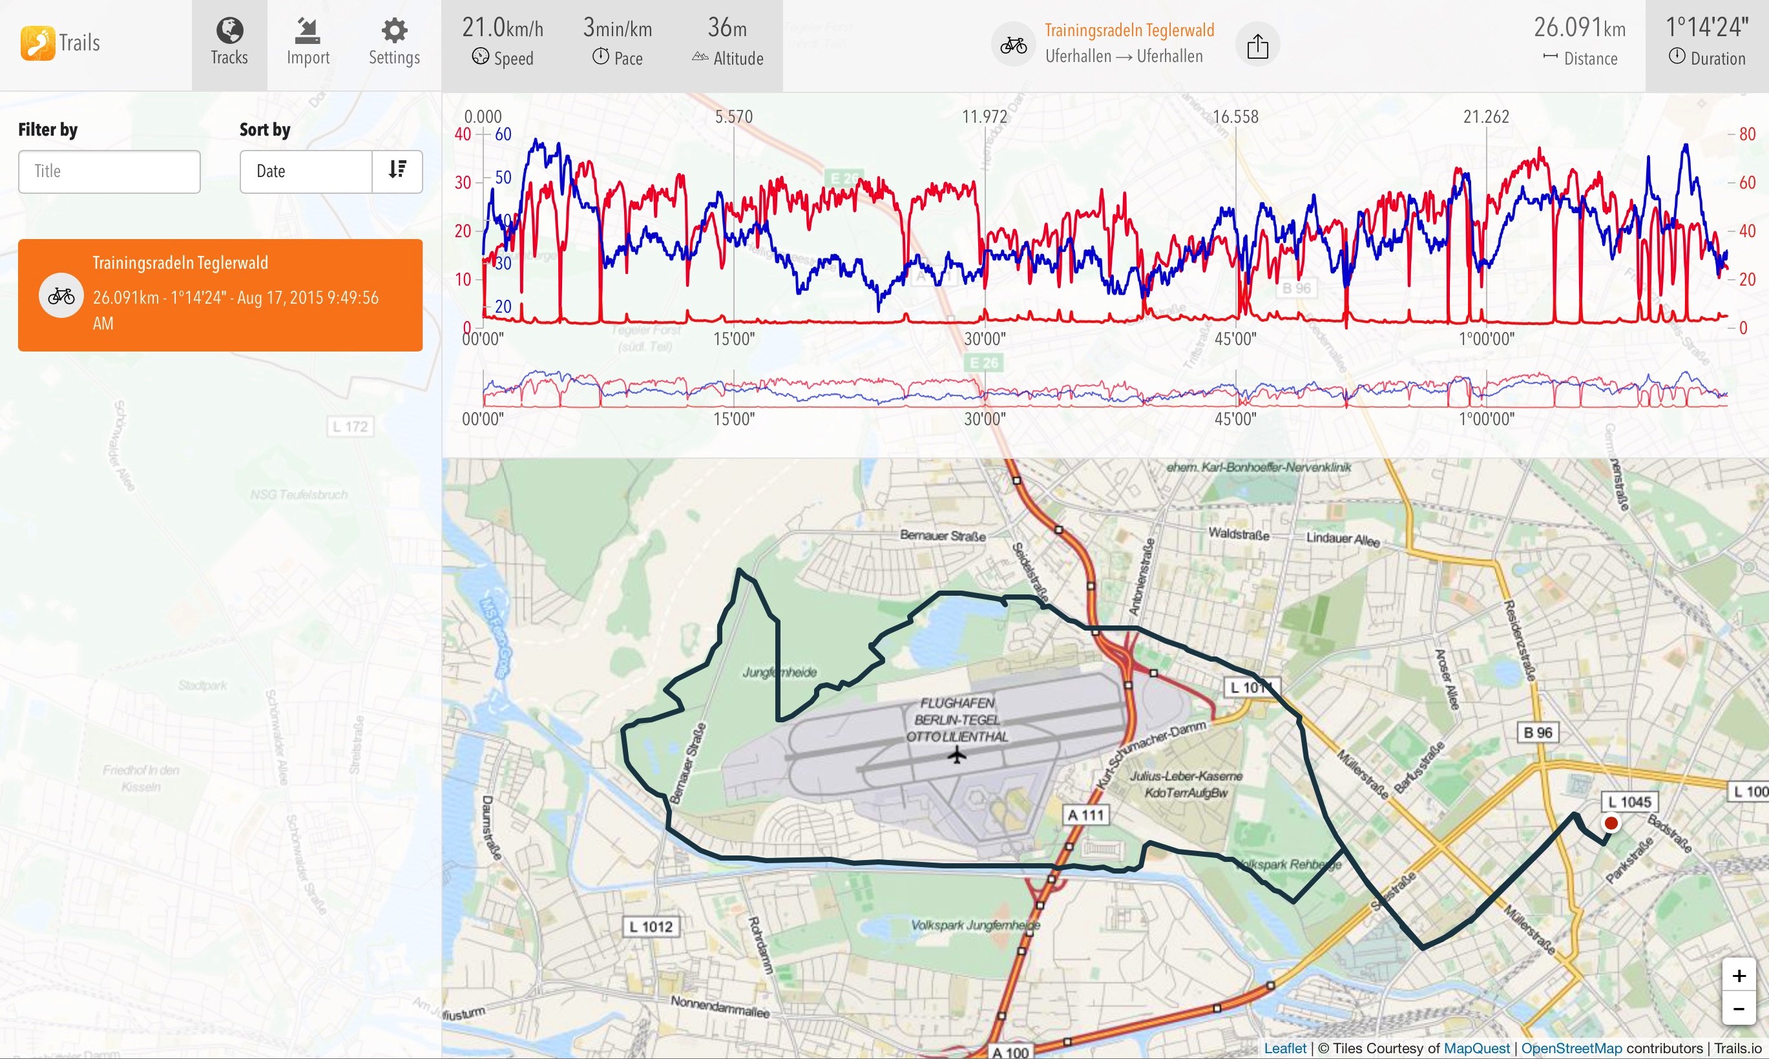Toggle the Altitude chart metric
1769x1059 pixels.
click(x=727, y=44)
